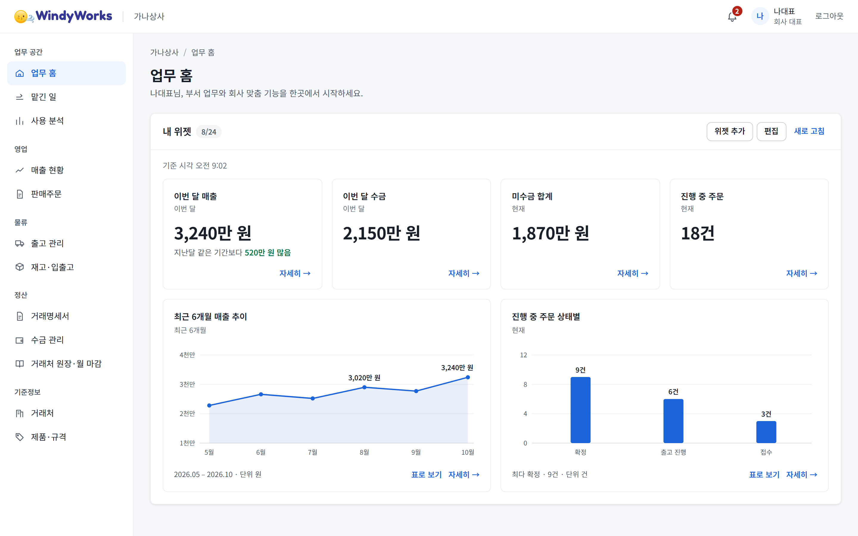
Task: Click the 가나상사 breadcrumb link
Action: click(164, 52)
